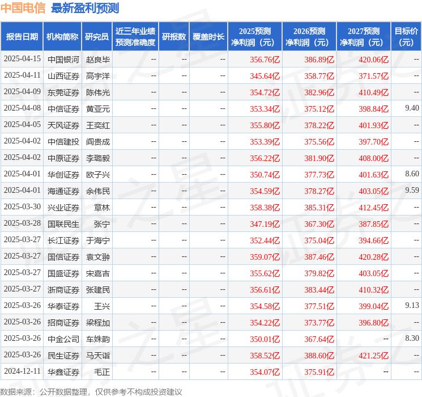This screenshot has width=422, height=397.
Task: Click researcher name 赵良毕
Action: [x=98, y=60]
